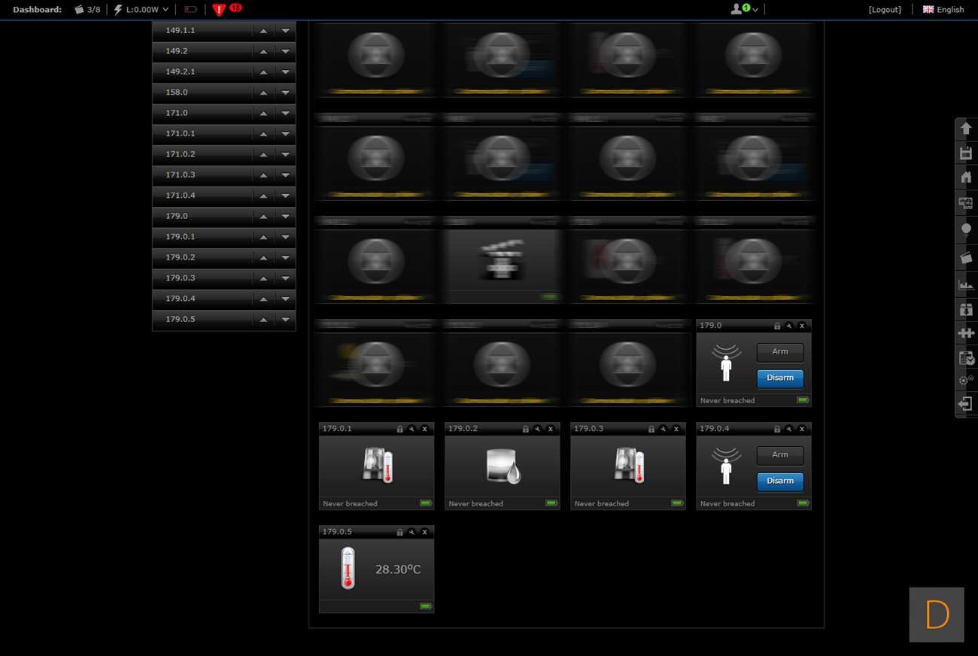Click the exit arrow icon in sidebar
The height and width of the screenshot is (656, 978).
966,404
